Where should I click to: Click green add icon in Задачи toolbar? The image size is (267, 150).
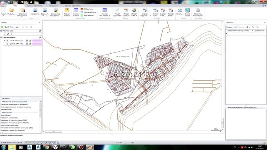tap(2, 27)
